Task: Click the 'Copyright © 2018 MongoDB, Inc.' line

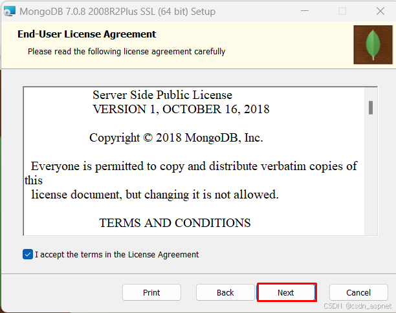Action: 176,138
